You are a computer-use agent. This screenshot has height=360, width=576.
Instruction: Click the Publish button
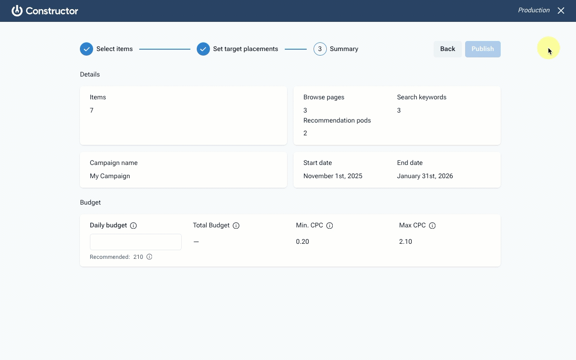tap(483, 49)
